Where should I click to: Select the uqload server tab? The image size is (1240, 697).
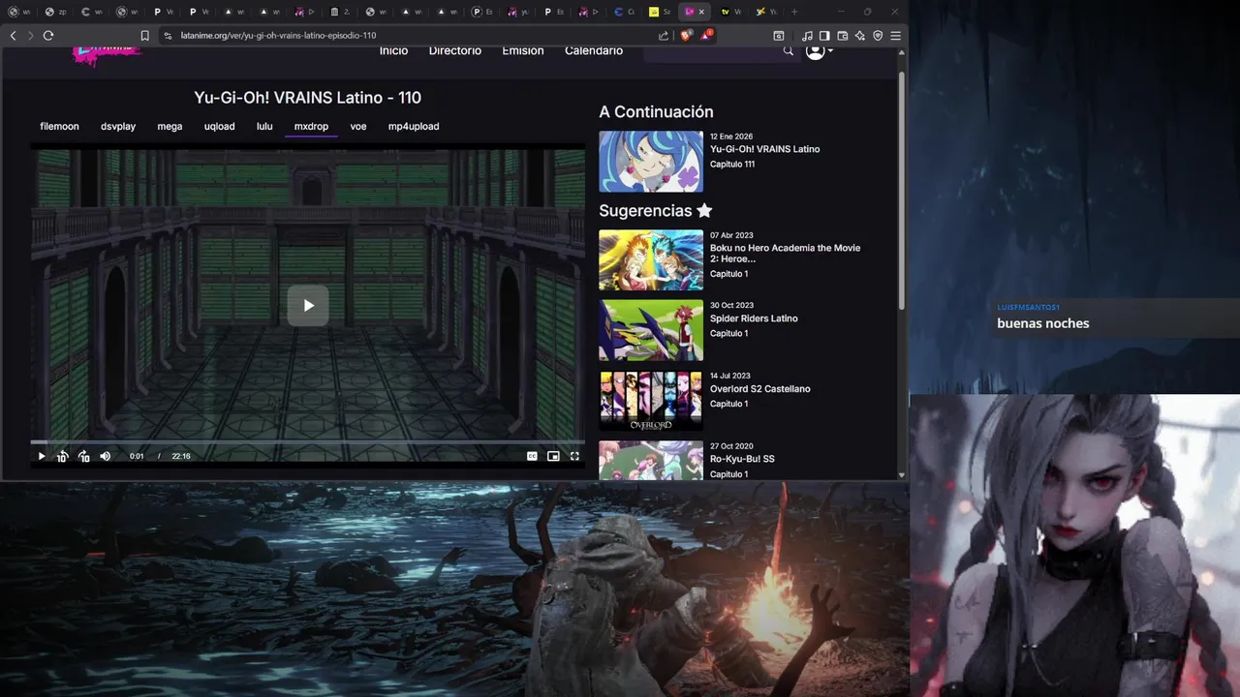(x=219, y=127)
